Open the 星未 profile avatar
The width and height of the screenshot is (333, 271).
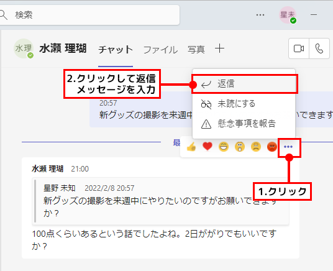[288, 15]
